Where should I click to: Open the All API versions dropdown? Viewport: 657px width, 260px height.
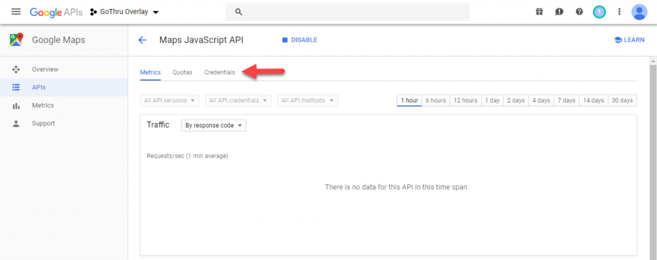169,101
